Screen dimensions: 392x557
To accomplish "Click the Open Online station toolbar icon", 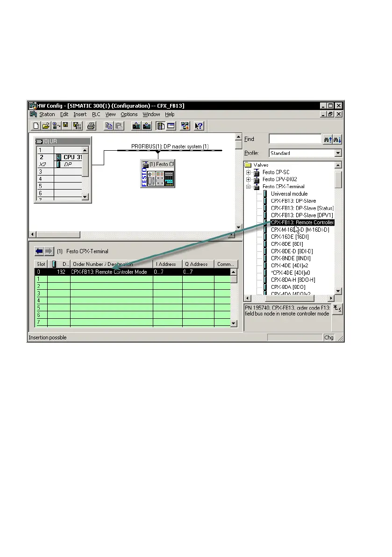I will pos(56,126).
